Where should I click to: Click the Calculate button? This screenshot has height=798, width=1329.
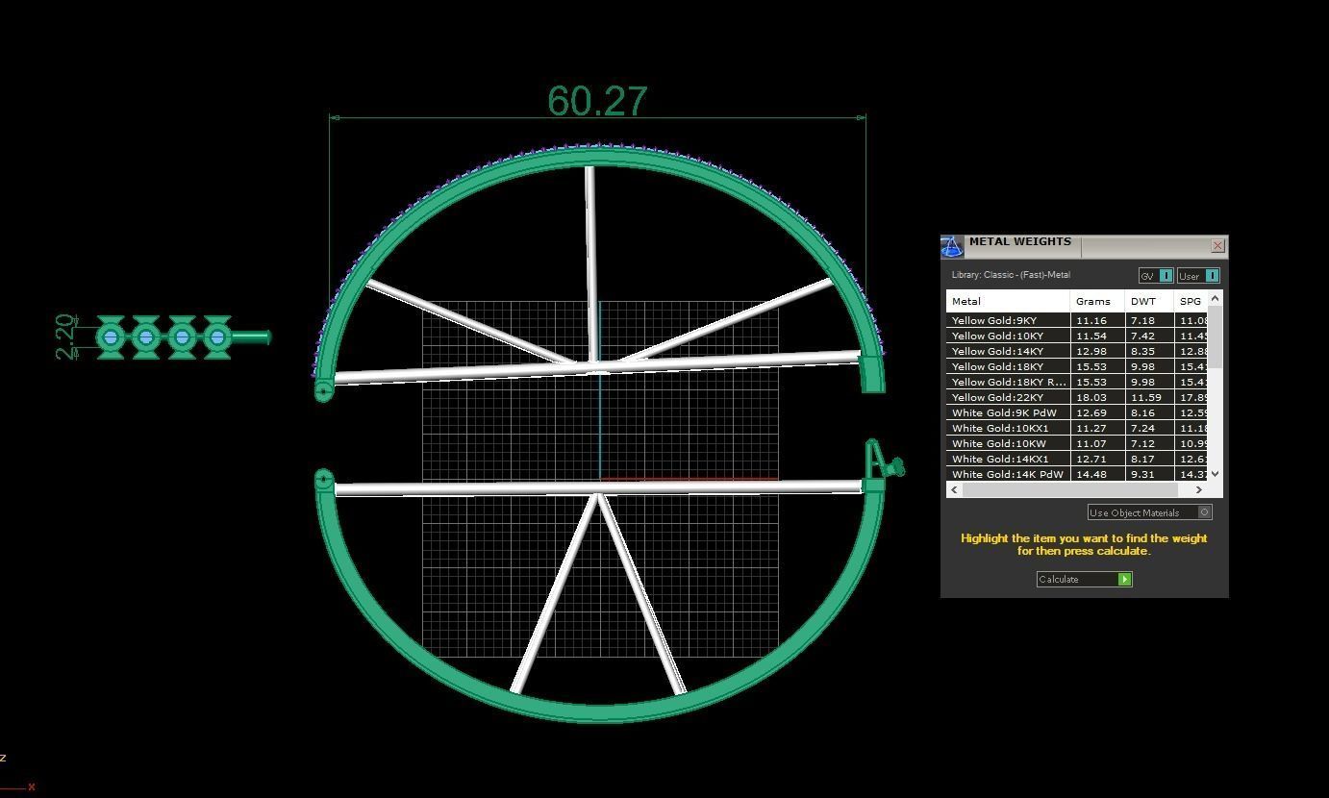tap(1084, 579)
